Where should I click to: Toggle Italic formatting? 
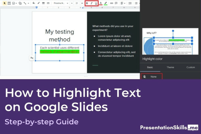(x=91, y=3)
